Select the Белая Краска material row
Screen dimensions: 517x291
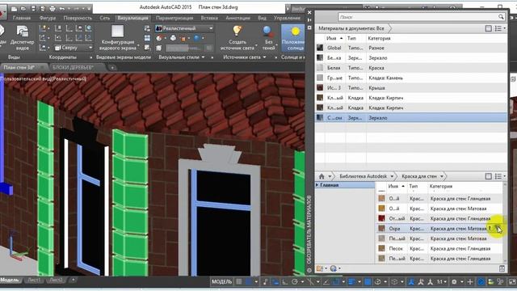tap(411, 68)
